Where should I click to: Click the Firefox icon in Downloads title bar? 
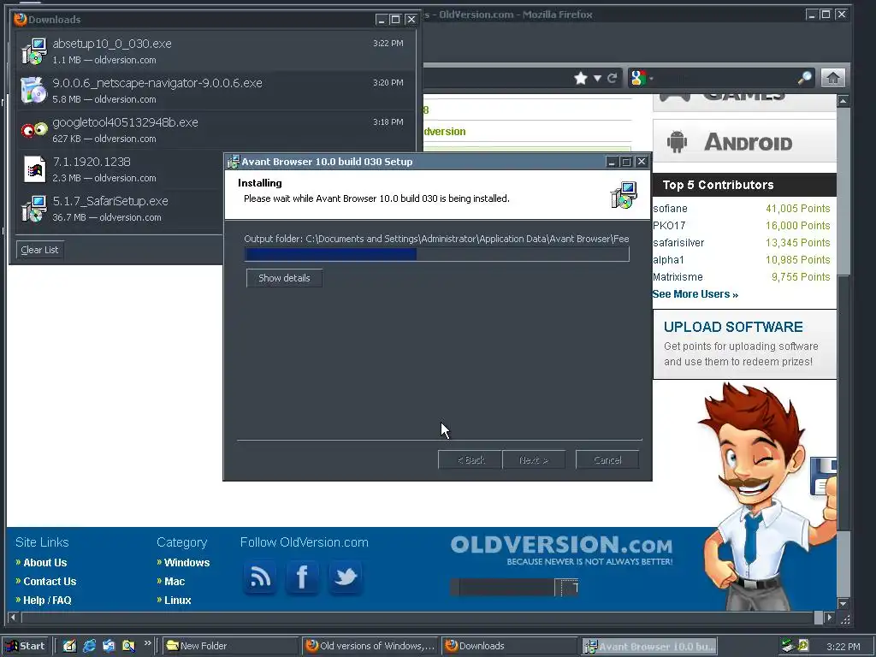(x=21, y=19)
